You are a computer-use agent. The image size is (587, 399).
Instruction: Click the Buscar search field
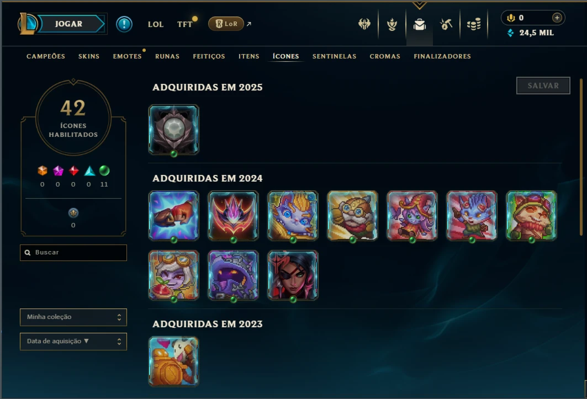point(73,253)
